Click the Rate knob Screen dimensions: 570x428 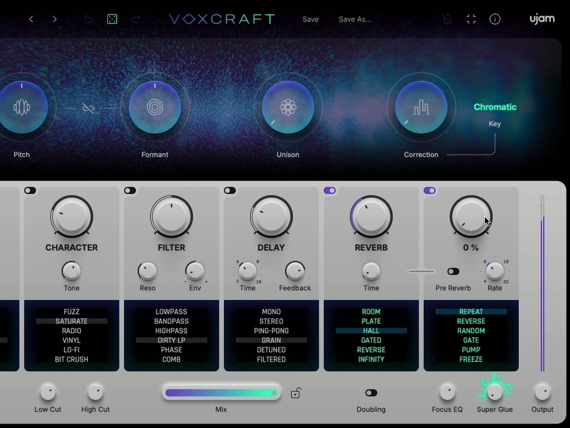coord(495,271)
